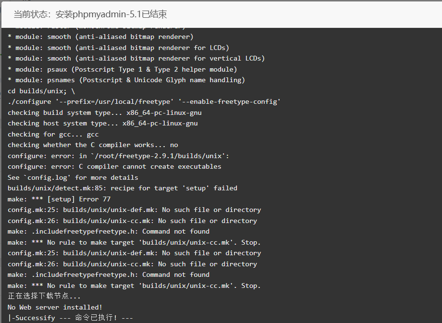The height and width of the screenshot is (323, 442).
Task: Click 'C compiler cannot create executables' error
Action: 114,166
